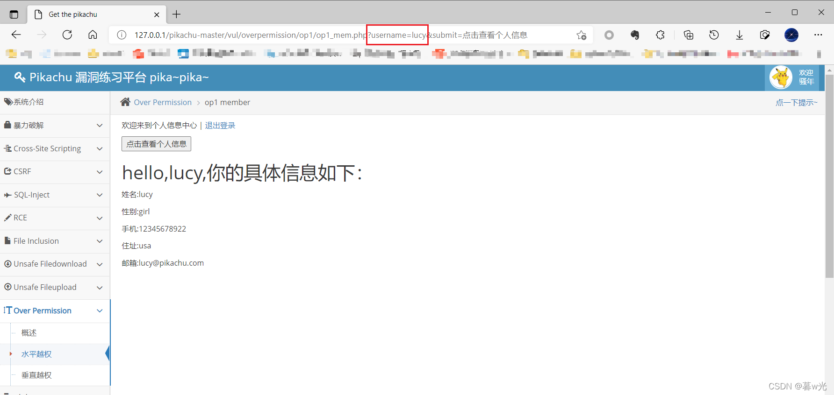
Task: Expand the CSRF section chevron
Action: [100, 171]
